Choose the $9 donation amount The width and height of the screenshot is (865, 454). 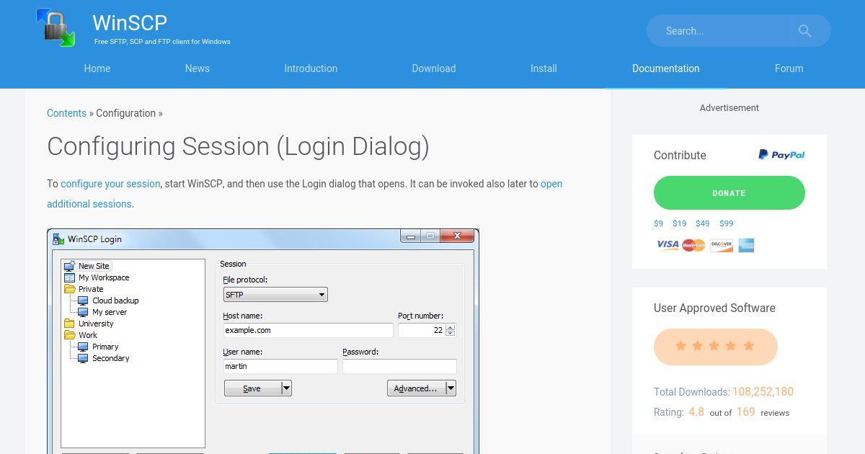[x=658, y=223]
